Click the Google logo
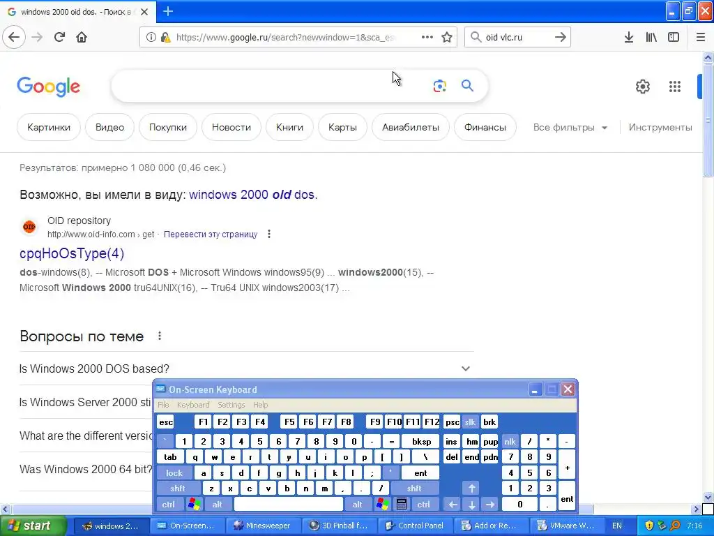 [49, 87]
